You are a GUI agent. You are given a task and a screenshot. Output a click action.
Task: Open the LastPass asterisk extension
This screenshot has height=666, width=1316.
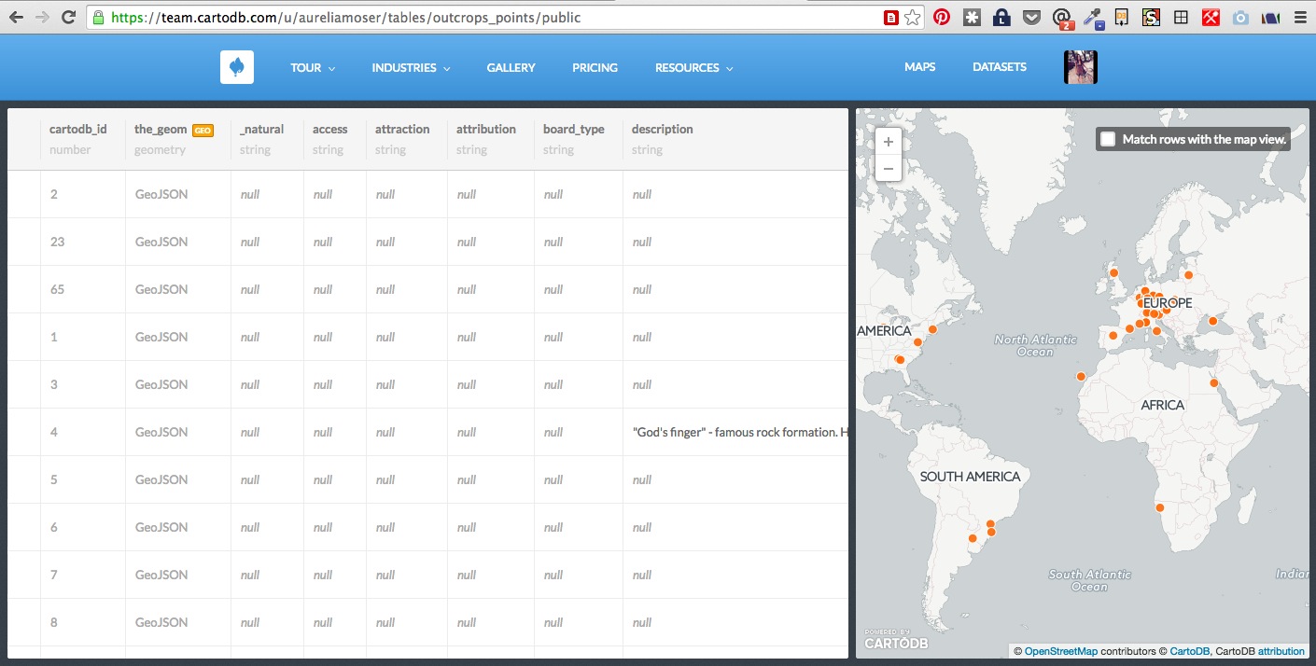(972, 17)
